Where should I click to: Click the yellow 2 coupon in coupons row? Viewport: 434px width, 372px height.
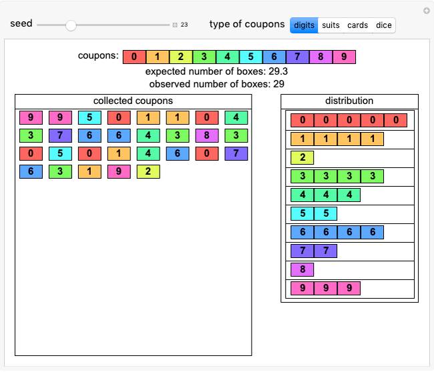tap(181, 57)
